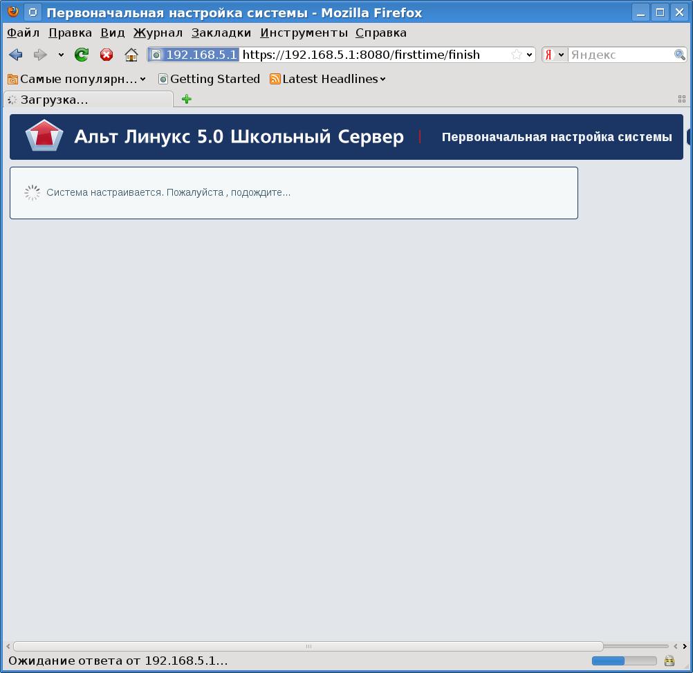Viewport: 693px width, 673px height.
Task: Open the history dropdown next to Forward arrow
Action: tap(61, 55)
